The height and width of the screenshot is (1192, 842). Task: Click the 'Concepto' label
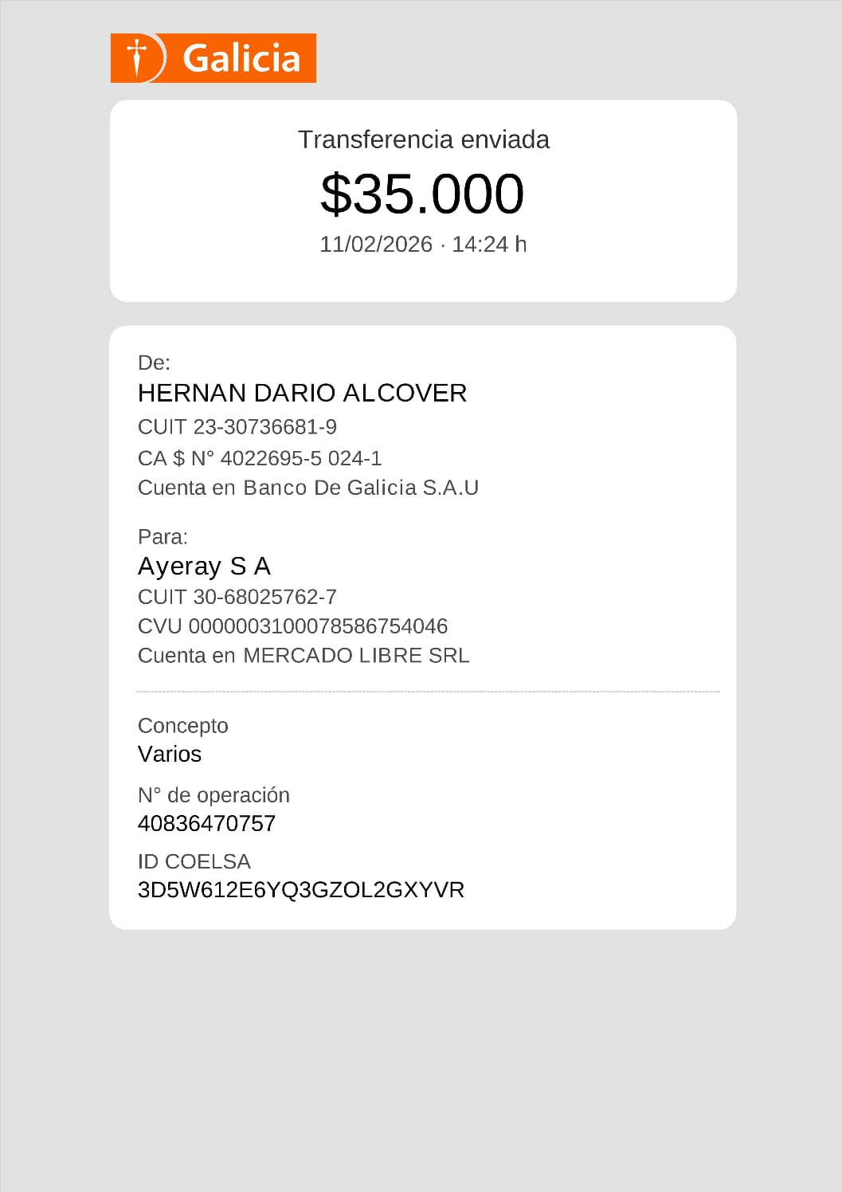coord(183,725)
